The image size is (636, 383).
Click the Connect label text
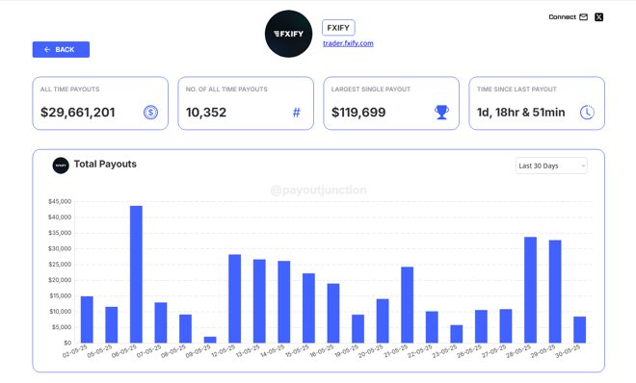(562, 17)
